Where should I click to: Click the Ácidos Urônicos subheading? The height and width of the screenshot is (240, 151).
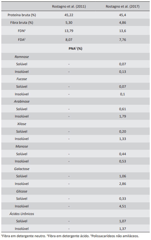coord(22,214)
